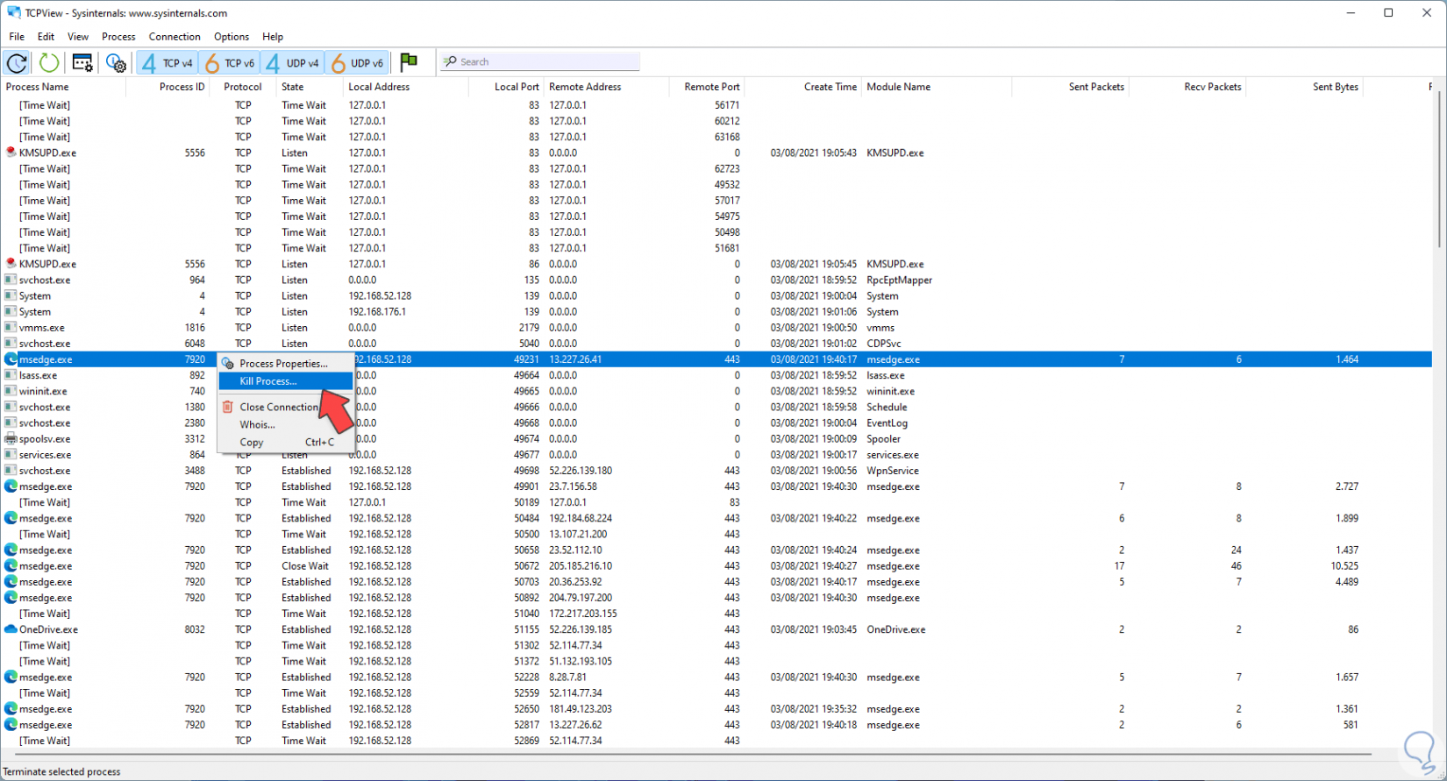Click the red icon of KMSUPD.exe on port 86
The height and width of the screenshot is (781, 1447).
[11, 264]
